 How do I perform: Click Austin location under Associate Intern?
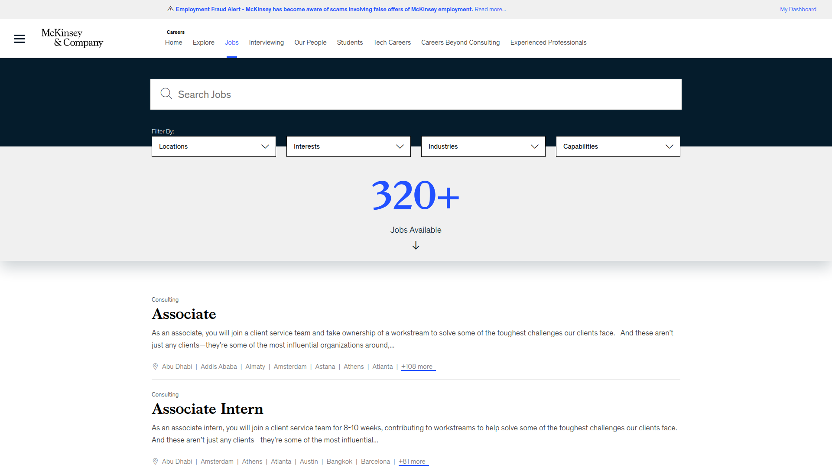[309, 461]
